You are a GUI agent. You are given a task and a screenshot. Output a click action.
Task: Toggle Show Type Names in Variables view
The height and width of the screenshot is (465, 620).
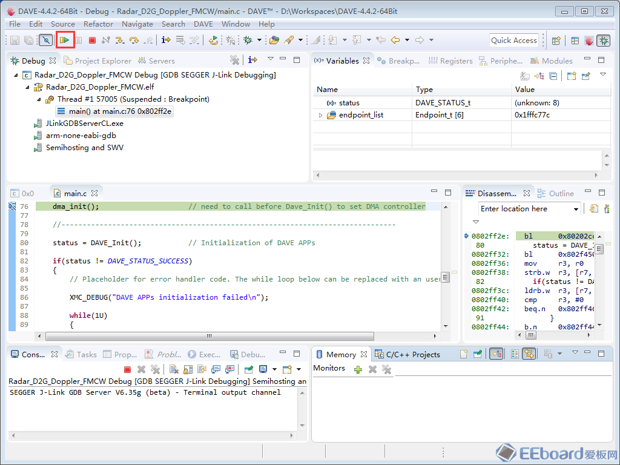(526, 76)
